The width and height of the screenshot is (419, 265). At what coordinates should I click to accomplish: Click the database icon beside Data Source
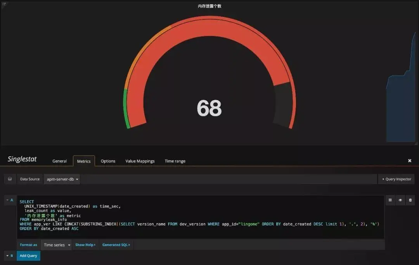point(10,179)
